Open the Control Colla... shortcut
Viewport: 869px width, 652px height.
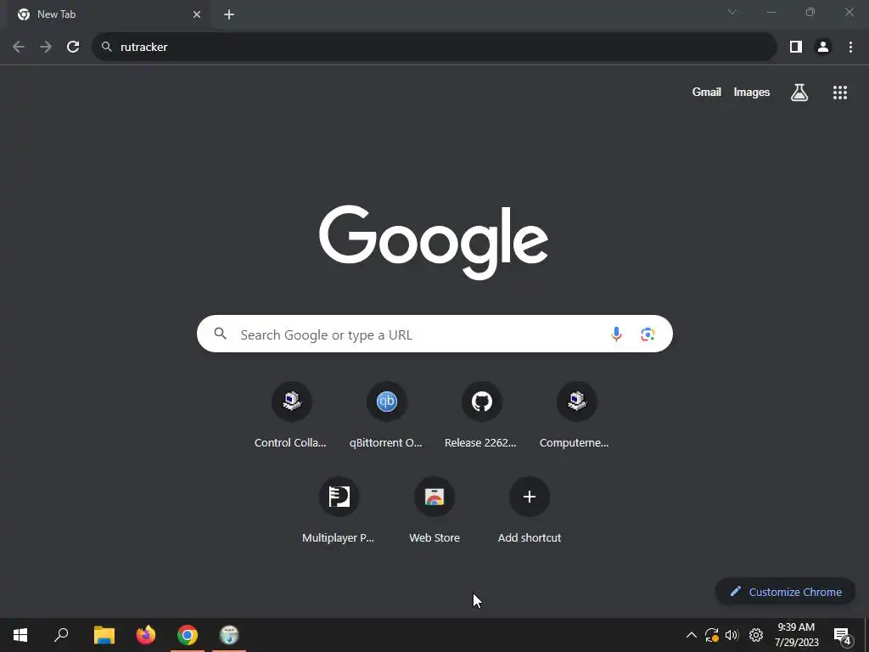(292, 415)
